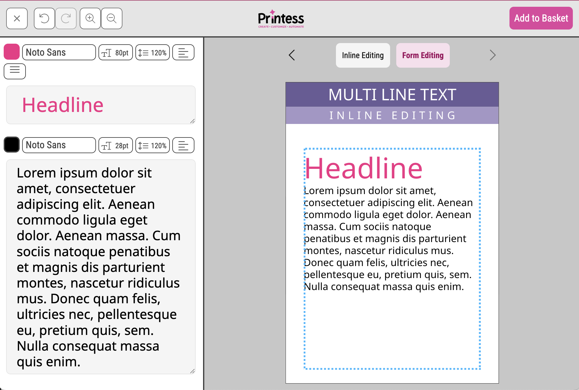Undo the last change
Viewport: 579px width, 390px height.
tap(44, 18)
